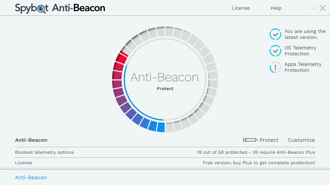Click the Apps Telemetry warning exclamation icon
Viewport: 330px width, 185px height.
pyautogui.click(x=275, y=67)
